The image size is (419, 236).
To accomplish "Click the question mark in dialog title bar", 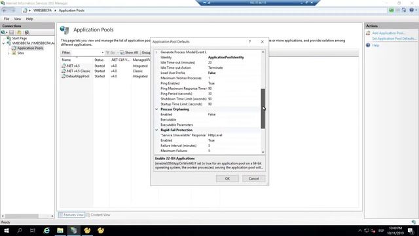I will click(250, 42).
